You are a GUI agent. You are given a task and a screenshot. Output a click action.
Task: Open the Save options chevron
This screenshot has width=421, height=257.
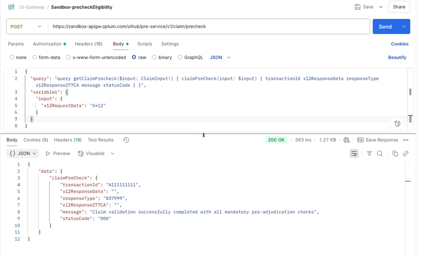(381, 7)
